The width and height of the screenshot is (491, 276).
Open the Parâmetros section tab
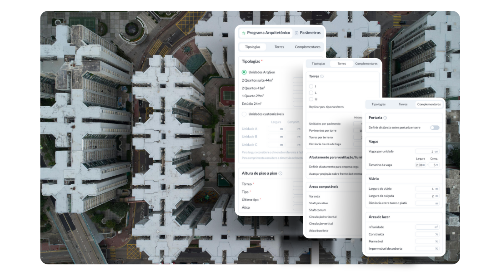[x=307, y=33]
